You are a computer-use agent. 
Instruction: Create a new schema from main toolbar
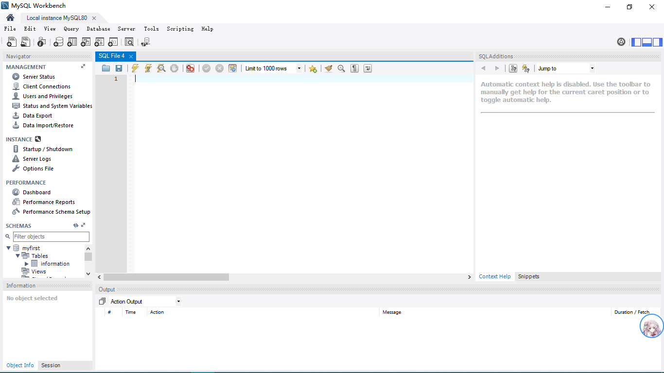tap(58, 42)
